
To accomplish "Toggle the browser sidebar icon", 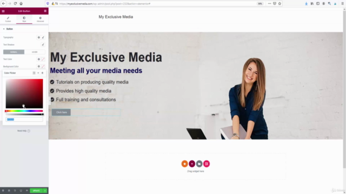I will (x=318, y=4).
